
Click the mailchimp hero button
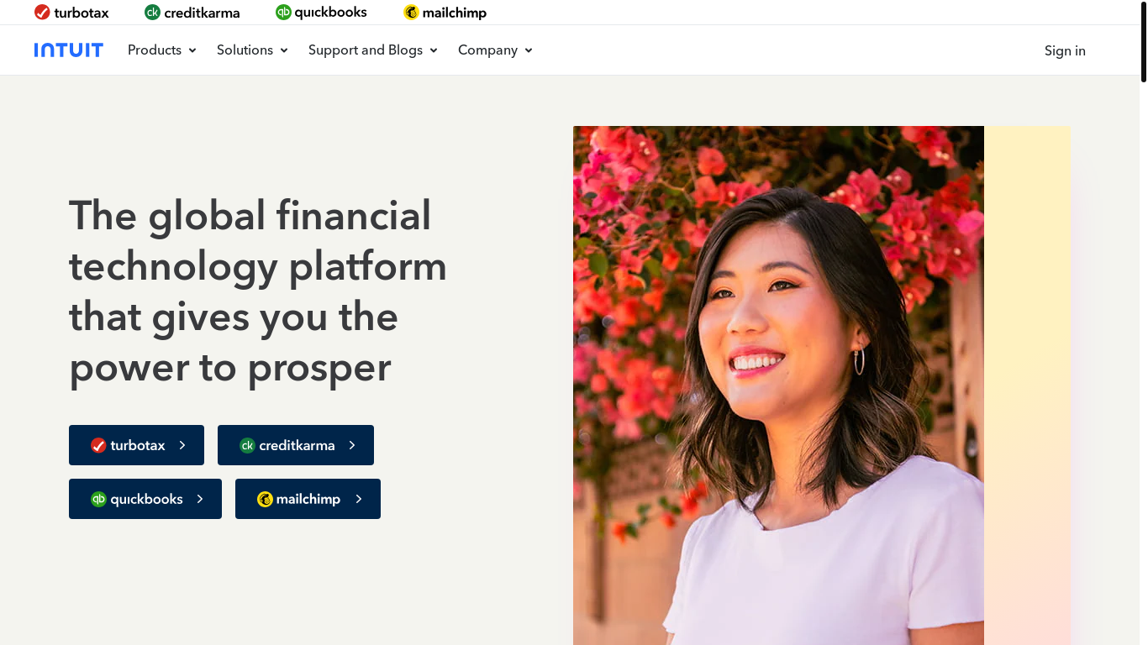[x=308, y=499]
